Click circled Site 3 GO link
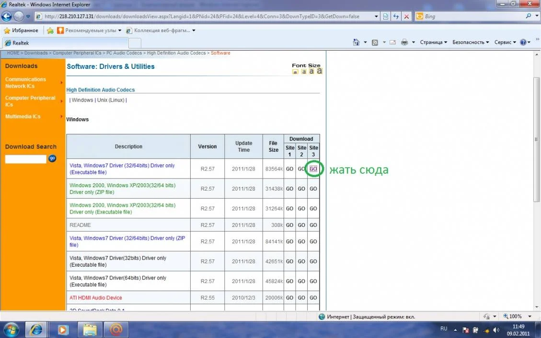This screenshot has height=338, width=541. tap(313, 169)
